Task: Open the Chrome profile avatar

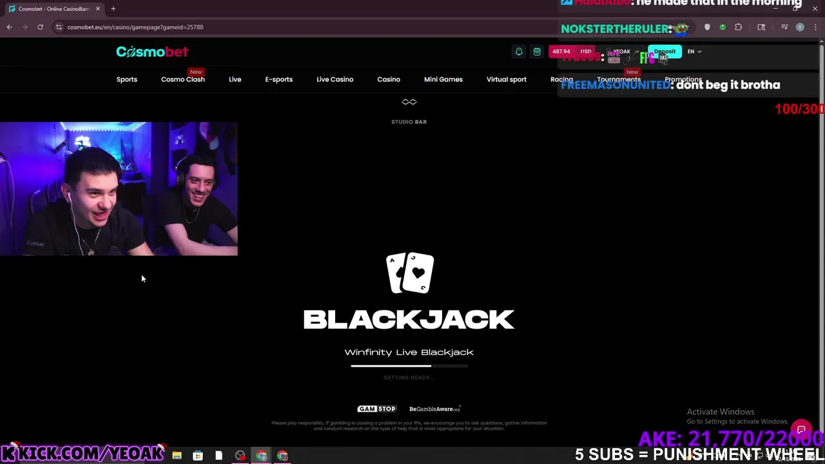Action: click(800, 27)
